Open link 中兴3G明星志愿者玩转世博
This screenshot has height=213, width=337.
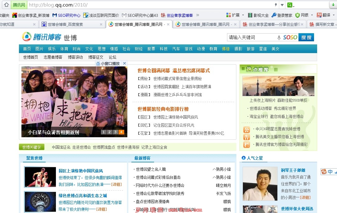click(278, 129)
